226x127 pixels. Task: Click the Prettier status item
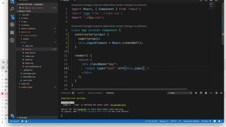[x=206, y=121]
